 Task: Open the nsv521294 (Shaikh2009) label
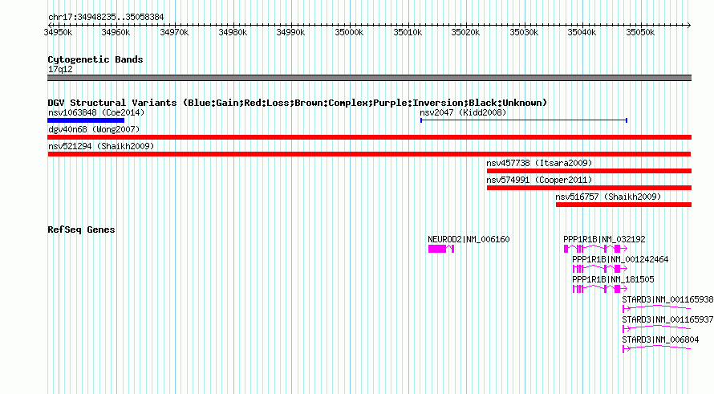coord(101,146)
